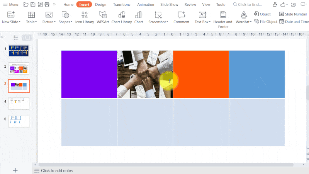
Task: Click the search 'Click to find' field
Action: coord(248,4)
